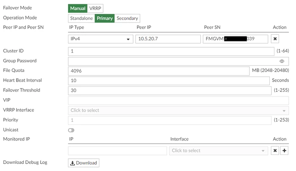296x171 pixels.
Task: Download the debug log
Action: click(x=84, y=163)
